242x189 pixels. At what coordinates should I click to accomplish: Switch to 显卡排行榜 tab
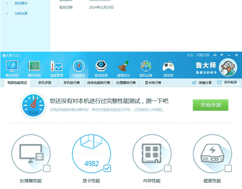pos(153,83)
